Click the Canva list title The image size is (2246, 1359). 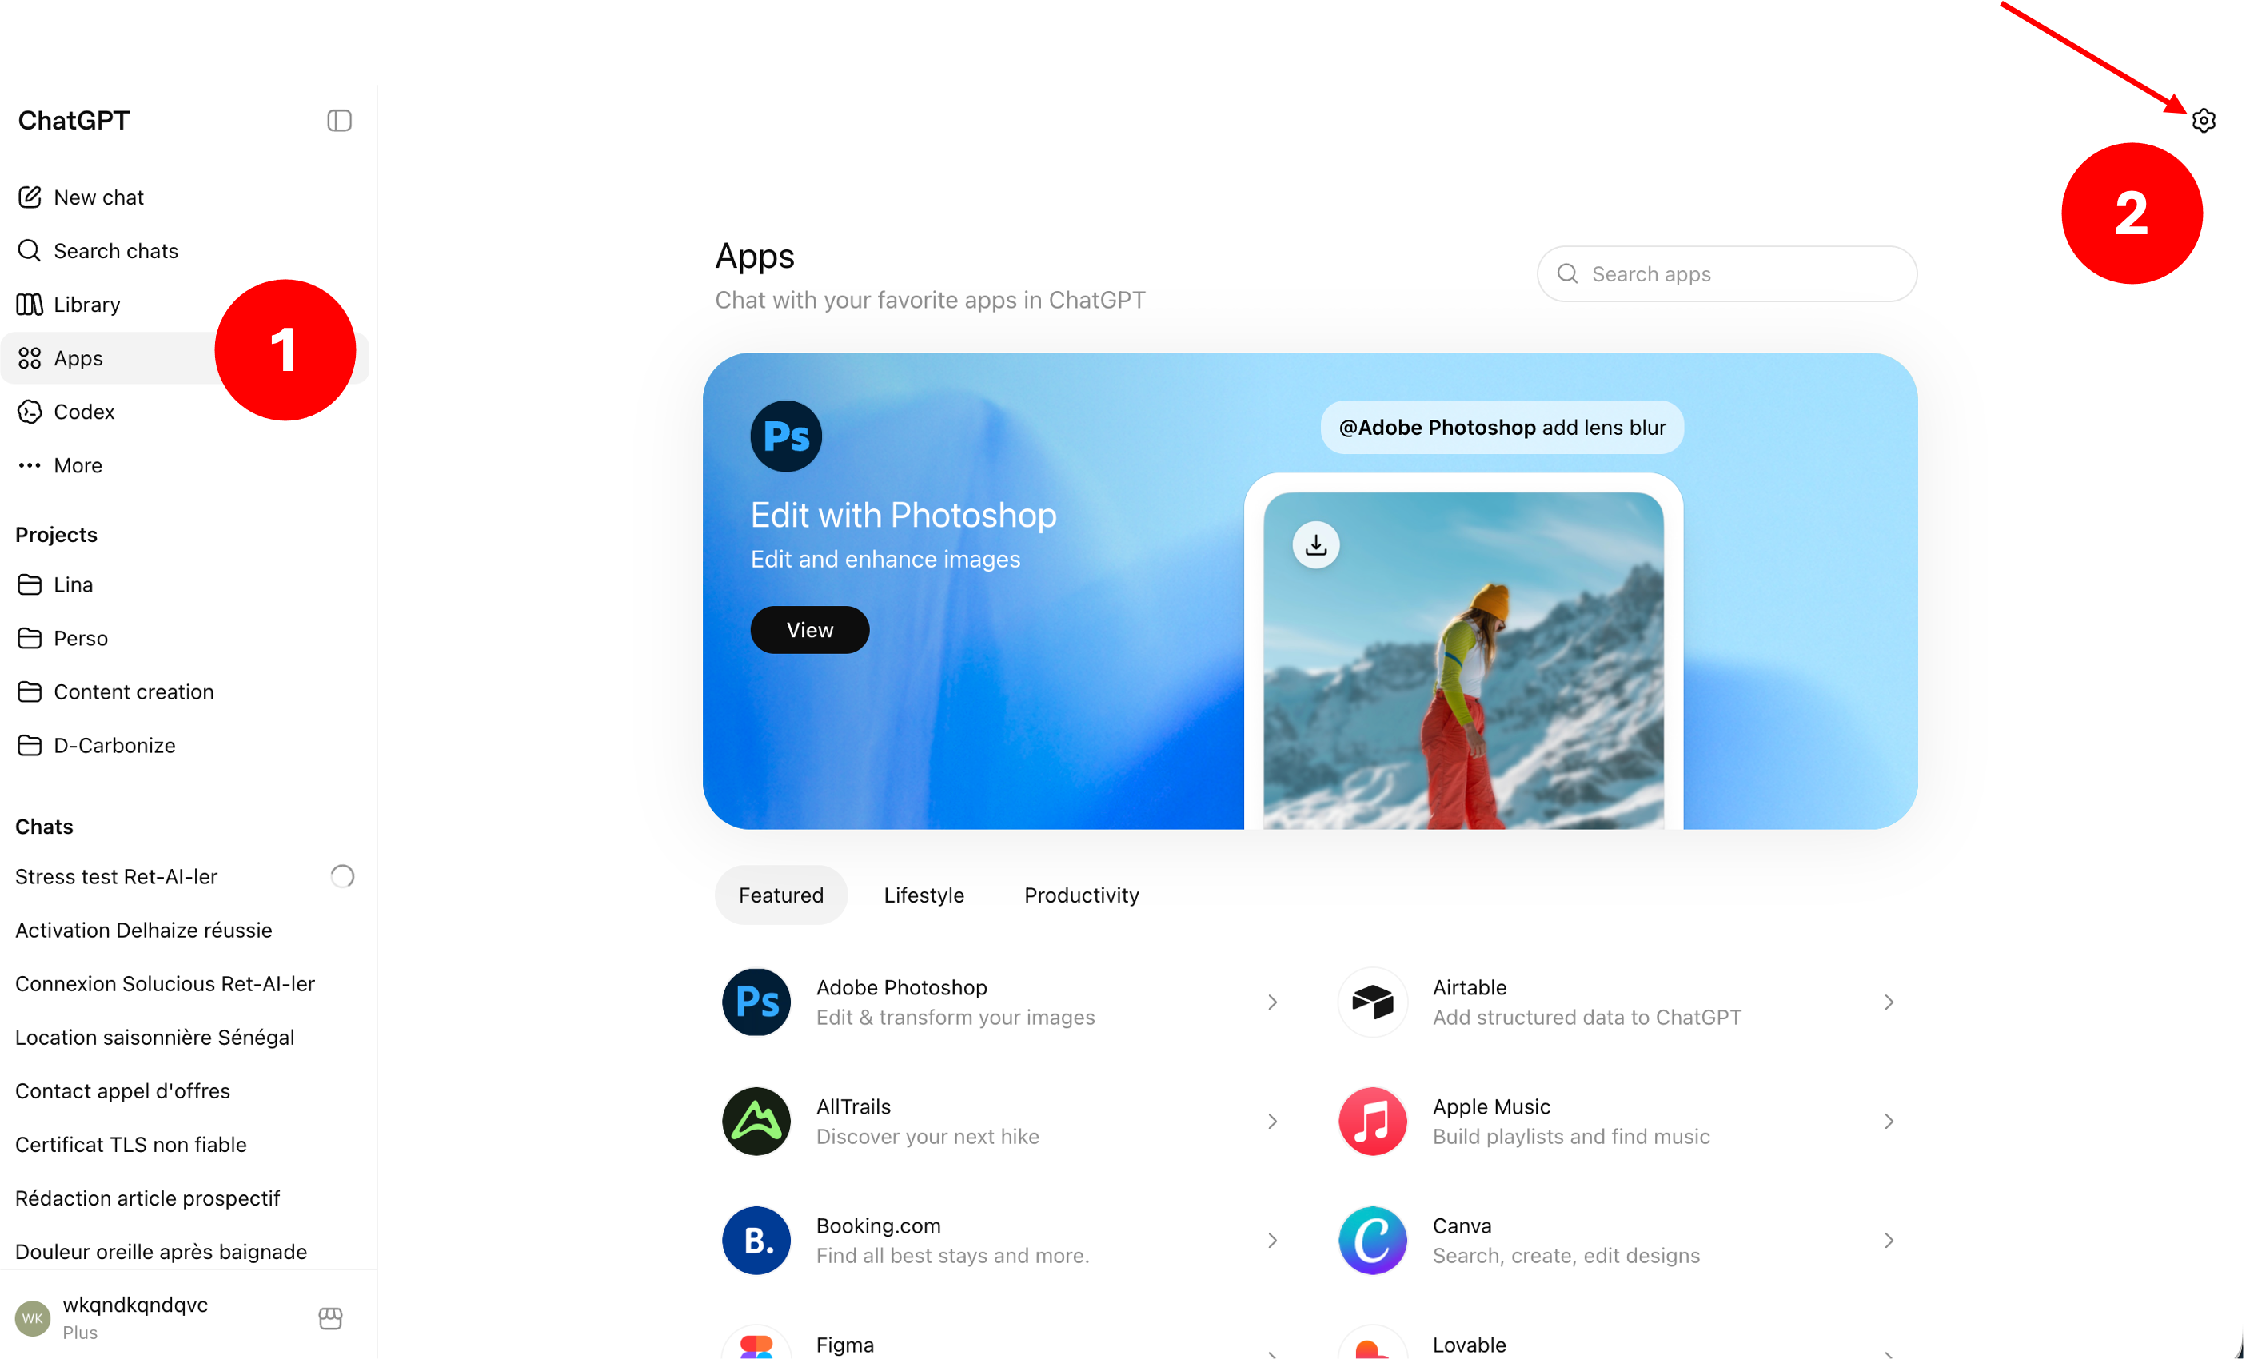click(1462, 1226)
